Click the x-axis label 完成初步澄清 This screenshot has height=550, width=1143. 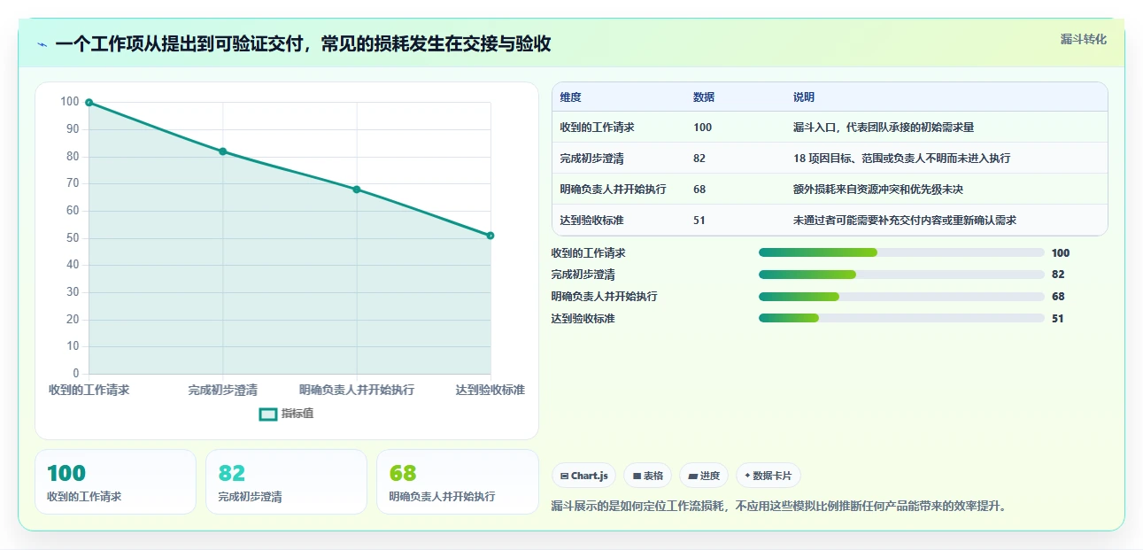pyautogui.click(x=223, y=390)
